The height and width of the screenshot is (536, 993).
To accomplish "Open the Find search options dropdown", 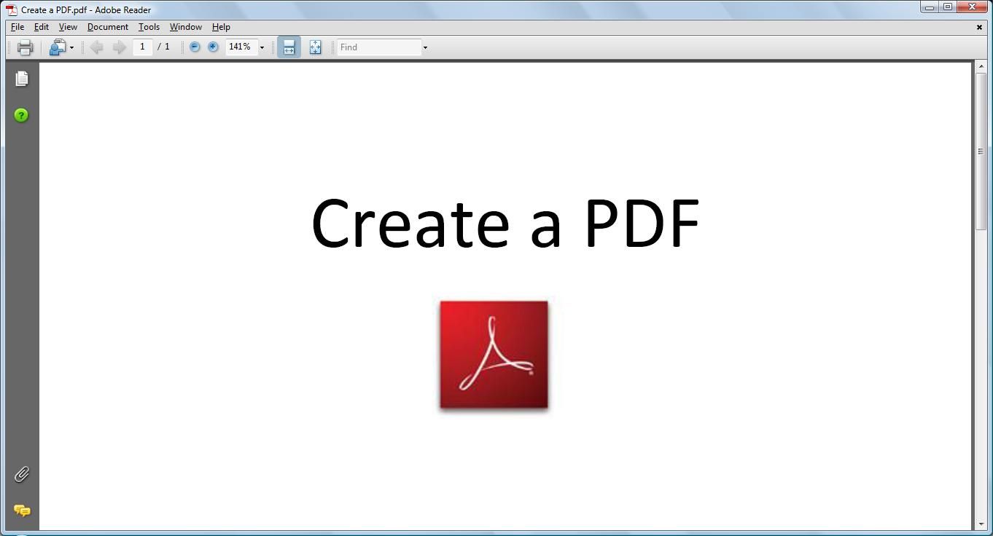I will 425,47.
